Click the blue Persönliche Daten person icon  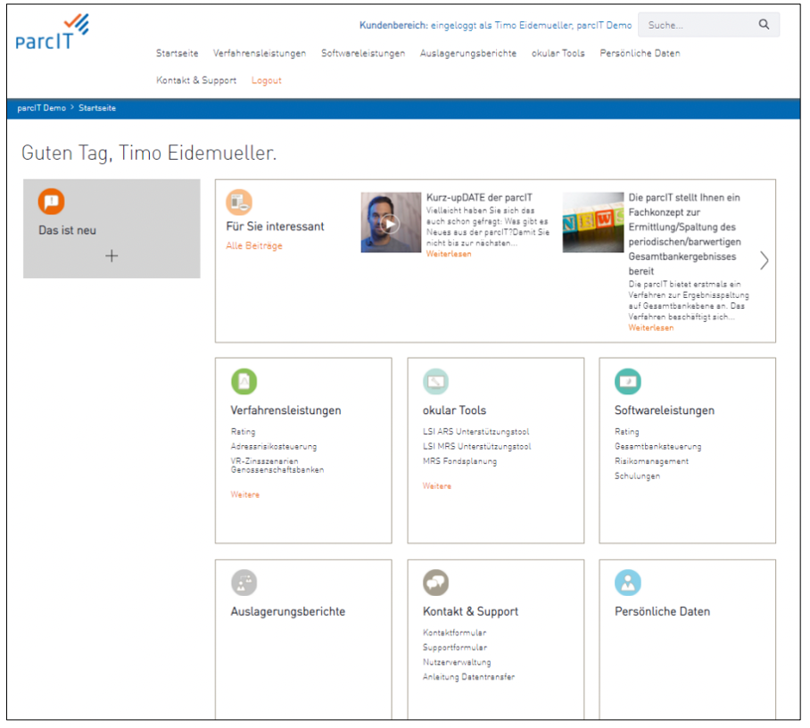[628, 583]
